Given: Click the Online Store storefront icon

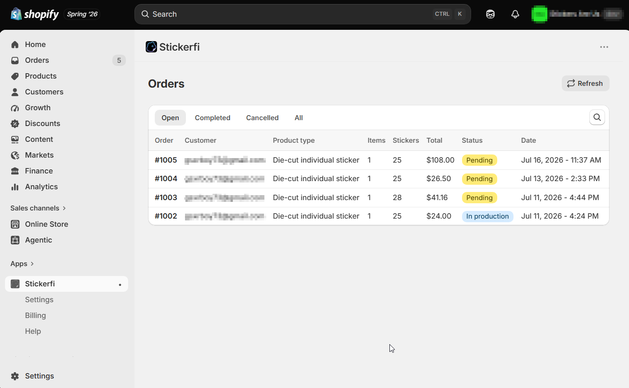Looking at the screenshot, I should point(15,224).
